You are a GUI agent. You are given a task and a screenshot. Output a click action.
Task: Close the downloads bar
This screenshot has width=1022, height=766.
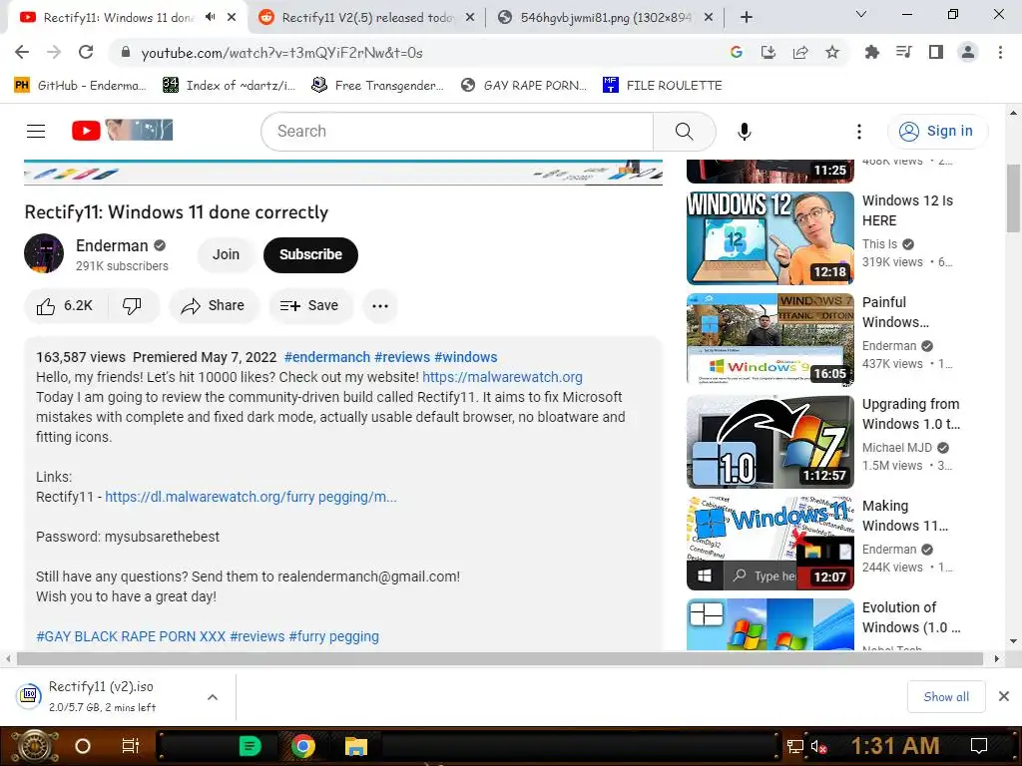point(1004,696)
